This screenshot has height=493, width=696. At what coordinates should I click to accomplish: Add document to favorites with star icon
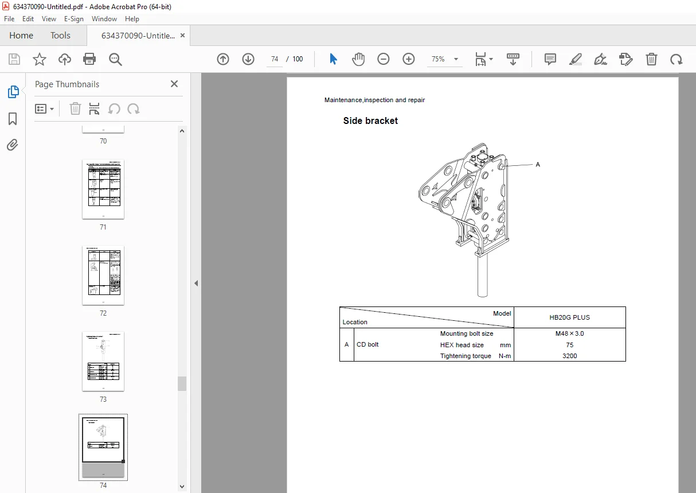[40, 59]
